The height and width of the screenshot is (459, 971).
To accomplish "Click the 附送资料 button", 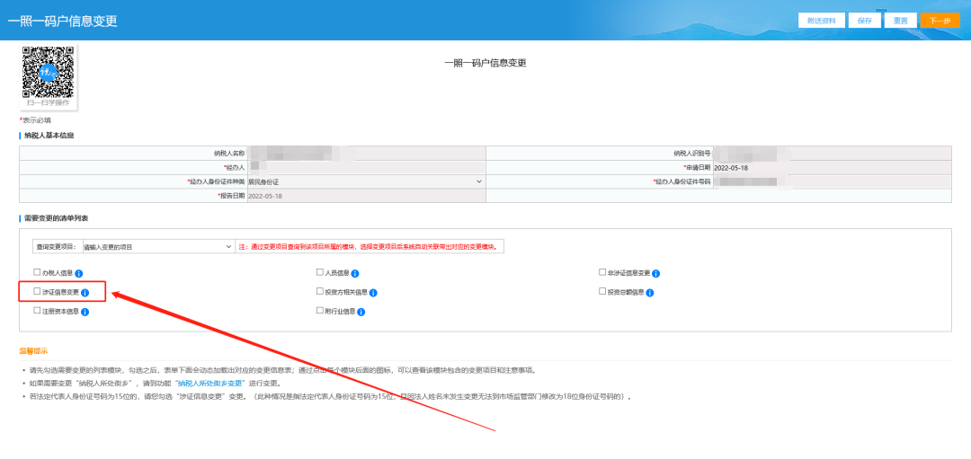I will (x=821, y=21).
